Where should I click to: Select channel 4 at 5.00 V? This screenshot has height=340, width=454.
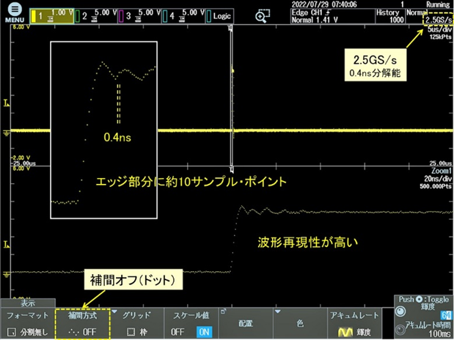(x=183, y=16)
